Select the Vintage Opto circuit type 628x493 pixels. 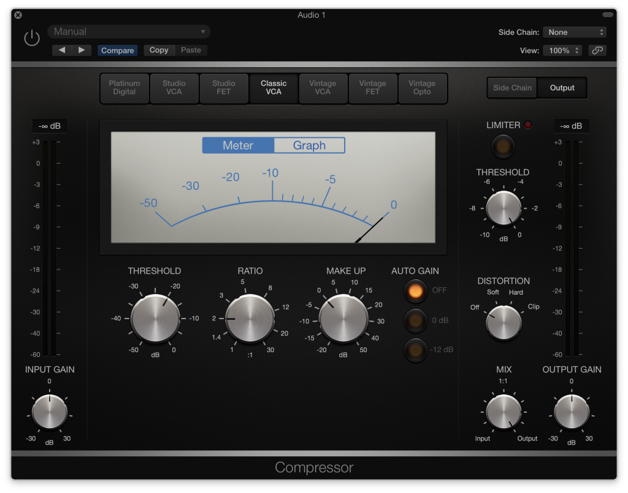(x=422, y=88)
